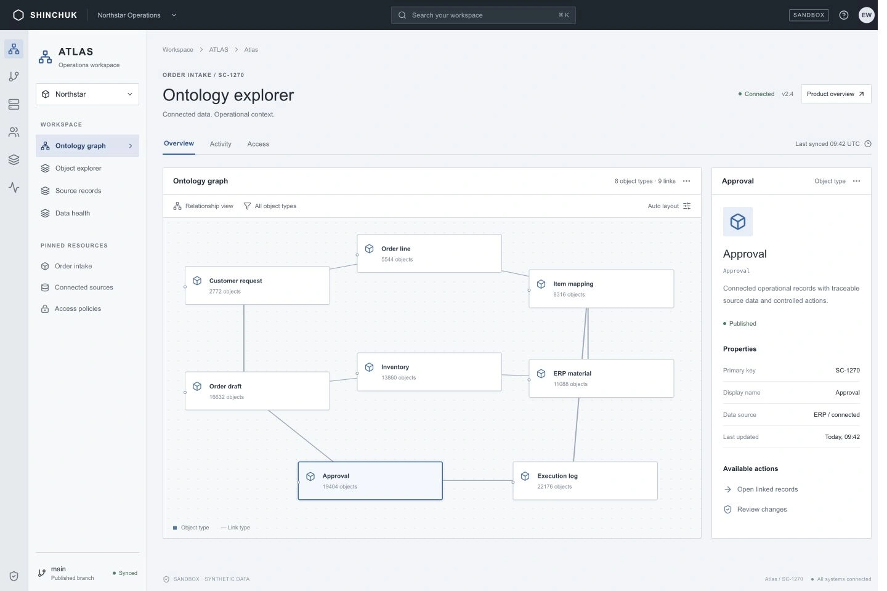Open the activity pulse icon in left rail
Viewport: 887px width, 591px height.
pos(14,187)
